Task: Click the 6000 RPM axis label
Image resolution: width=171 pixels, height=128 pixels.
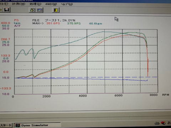Action: [119, 95]
